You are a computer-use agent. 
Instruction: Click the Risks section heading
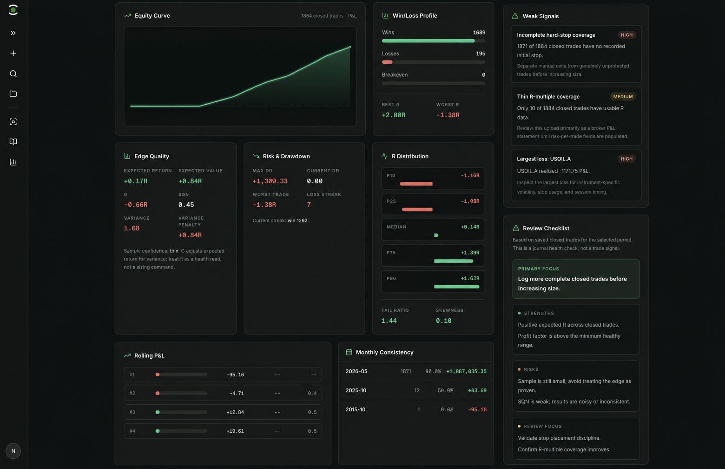click(x=531, y=369)
